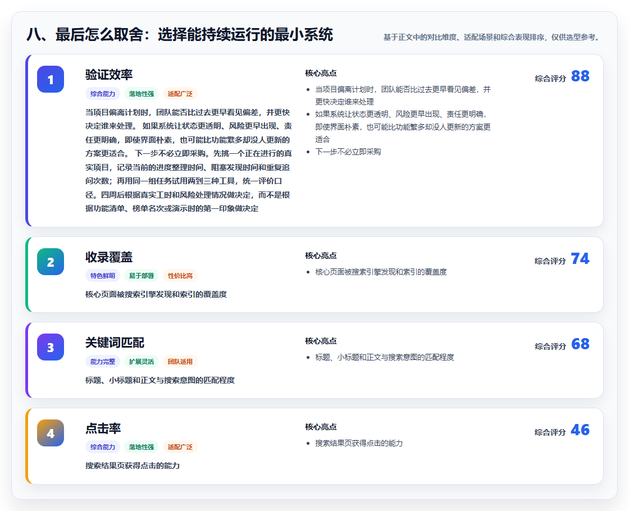Click the score 74 value
Viewport: 629px width, 511px height.
tap(580, 258)
